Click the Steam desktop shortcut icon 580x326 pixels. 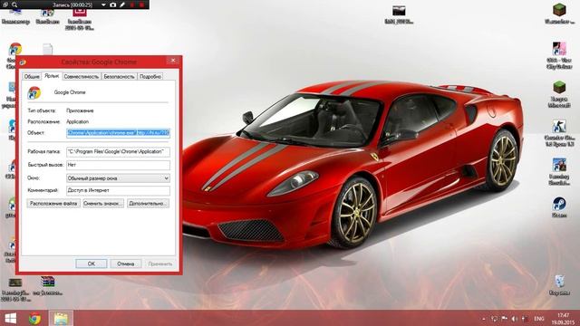coord(559,204)
